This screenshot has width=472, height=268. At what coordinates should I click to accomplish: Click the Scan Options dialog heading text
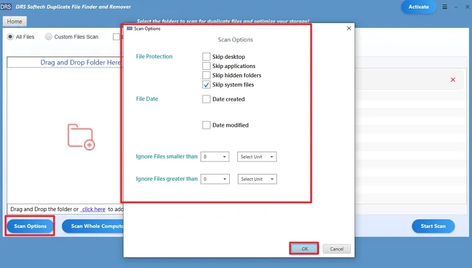(x=235, y=40)
